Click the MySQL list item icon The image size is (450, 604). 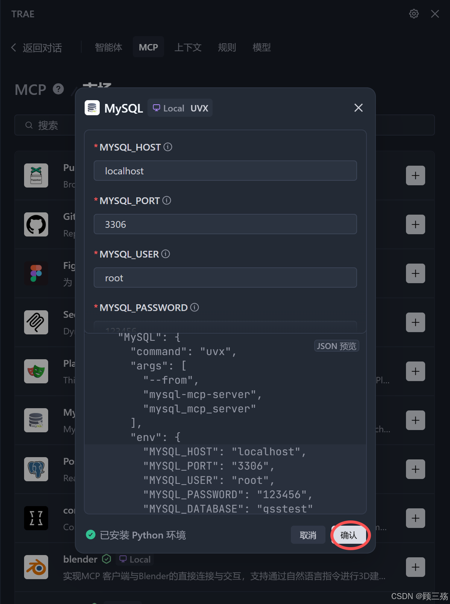tap(36, 420)
